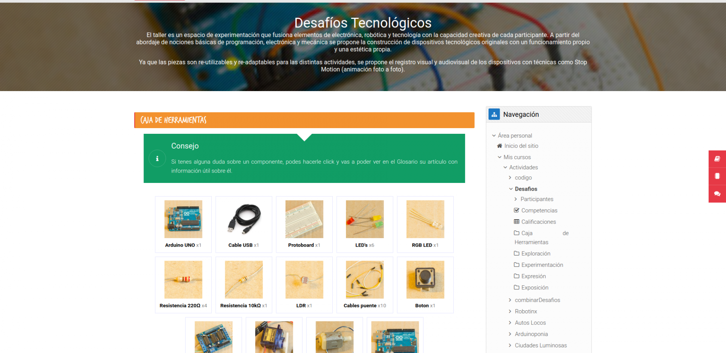Click the home icon beside Inicio del sitio

(x=499, y=146)
